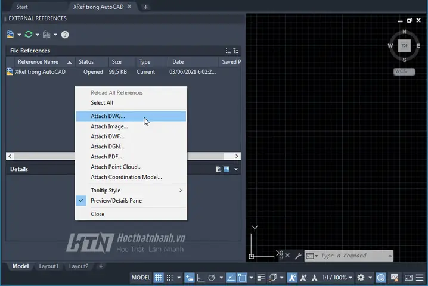The width and height of the screenshot is (428, 286).
Task: Click the green Refresh references icon
Action: click(x=29, y=35)
